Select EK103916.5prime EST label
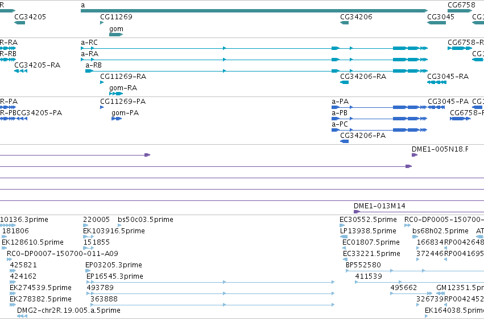The height and width of the screenshot is (319, 484). tap(114, 231)
